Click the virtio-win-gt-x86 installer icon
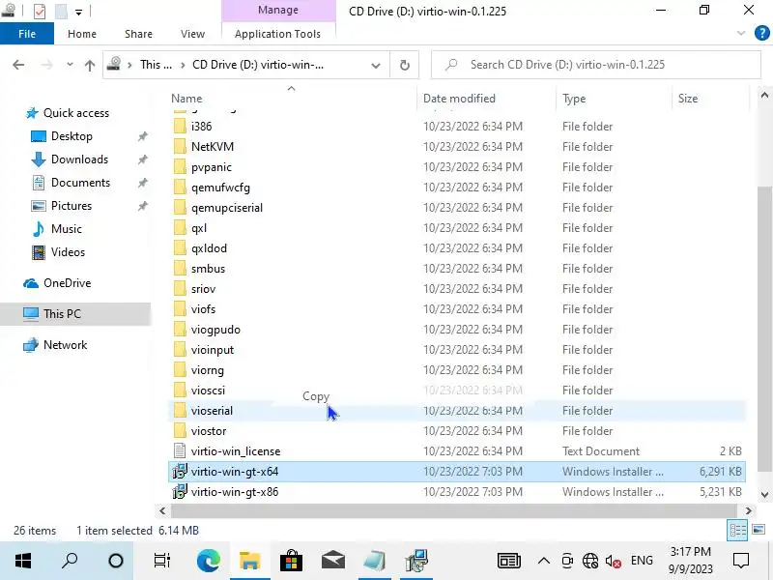773x580 pixels. (180, 492)
